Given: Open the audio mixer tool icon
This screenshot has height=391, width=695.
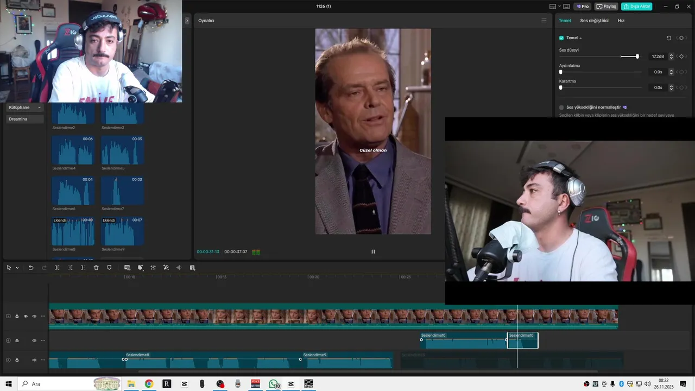Looking at the screenshot, I should 153,268.
